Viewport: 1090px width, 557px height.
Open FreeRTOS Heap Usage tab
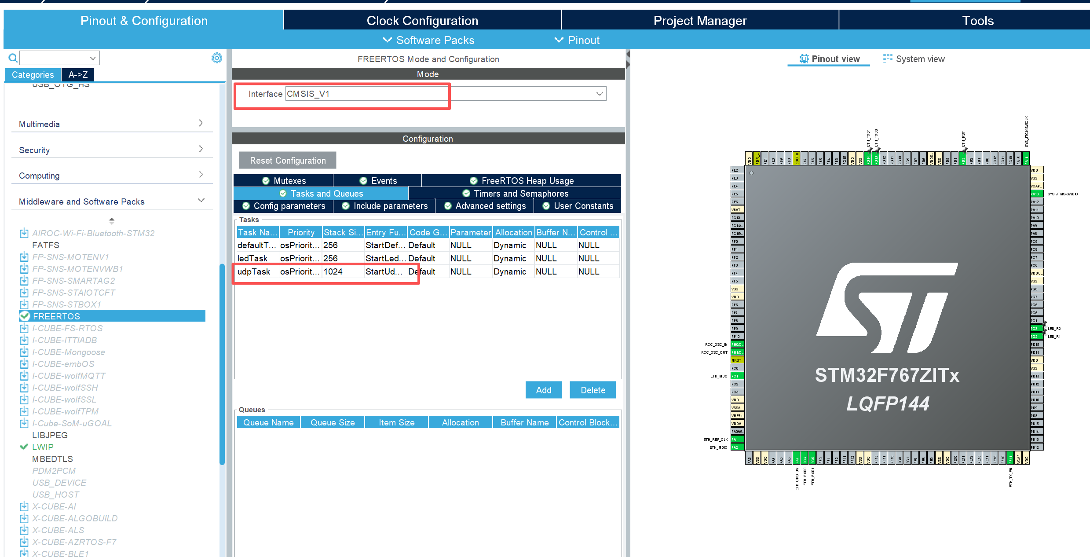tap(521, 180)
